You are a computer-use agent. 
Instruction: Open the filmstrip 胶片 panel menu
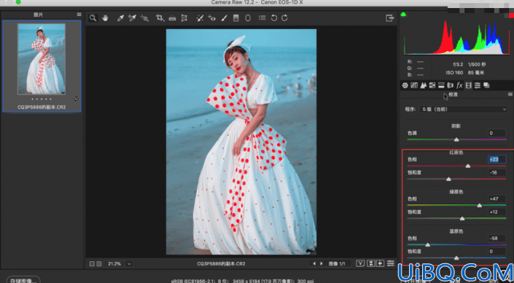click(79, 15)
